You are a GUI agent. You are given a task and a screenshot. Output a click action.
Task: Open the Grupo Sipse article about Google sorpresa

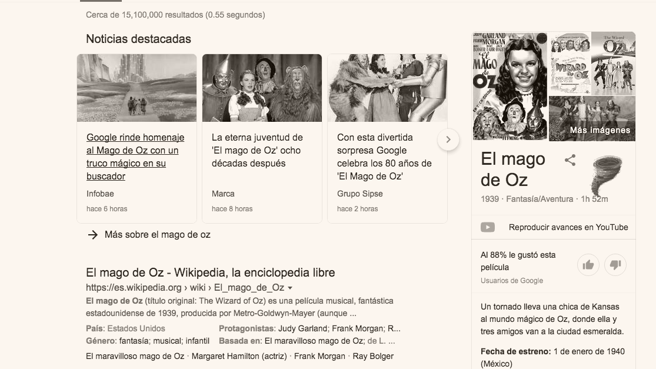pyautogui.click(x=384, y=157)
